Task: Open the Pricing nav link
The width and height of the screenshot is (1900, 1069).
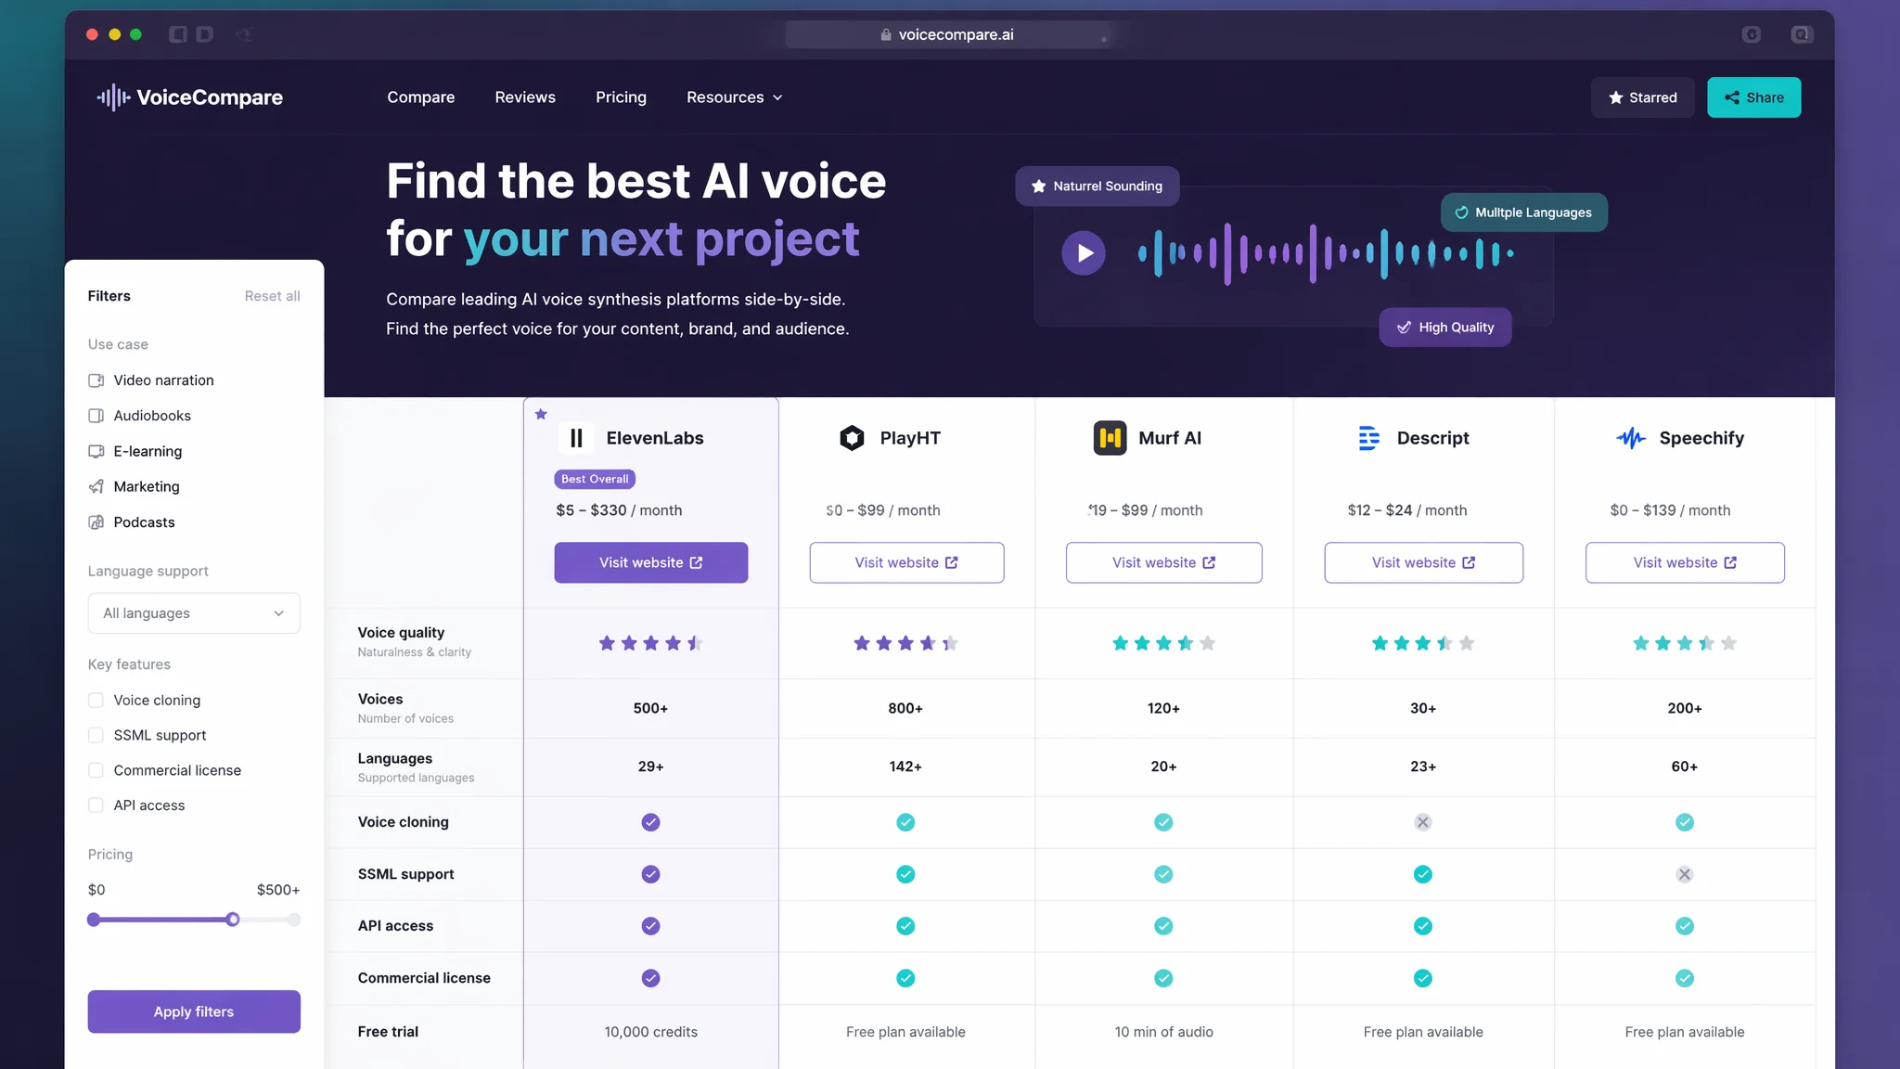Action: [621, 97]
